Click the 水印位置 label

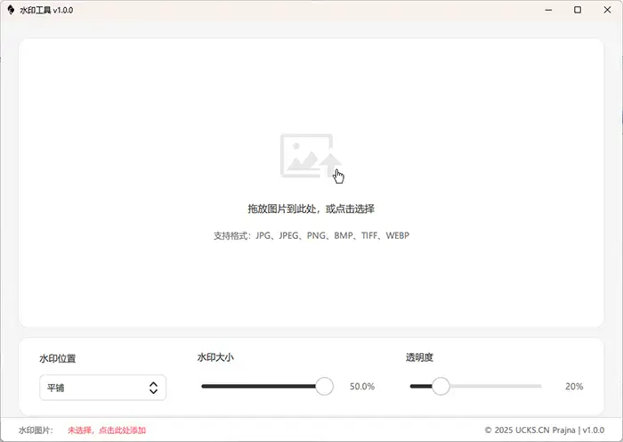click(x=58, y=358)
